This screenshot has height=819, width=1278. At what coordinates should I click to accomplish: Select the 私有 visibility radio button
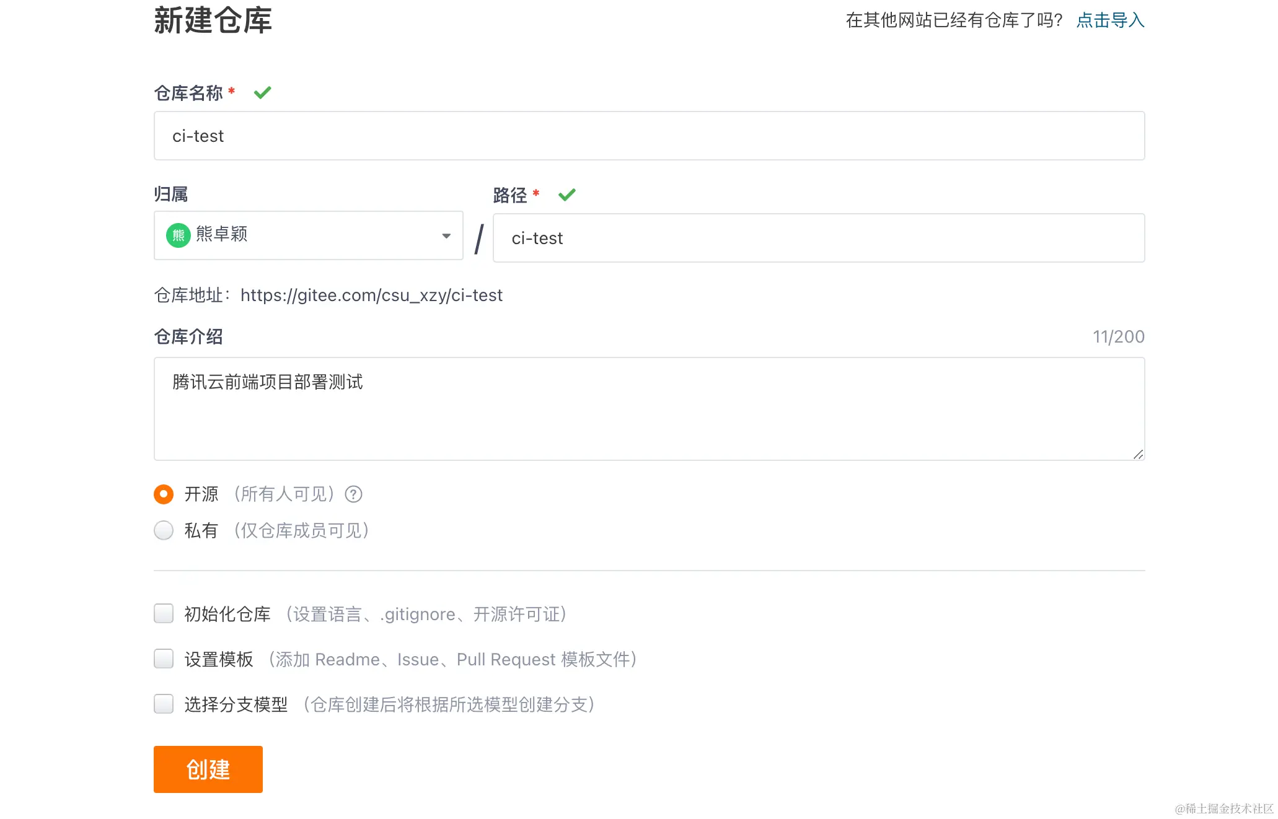(163, 530)
